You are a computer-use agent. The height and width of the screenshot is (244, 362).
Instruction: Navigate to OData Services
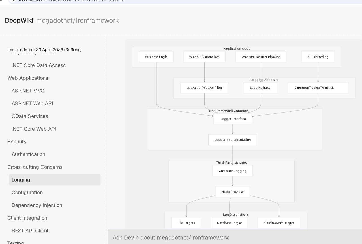pos(30,116)
